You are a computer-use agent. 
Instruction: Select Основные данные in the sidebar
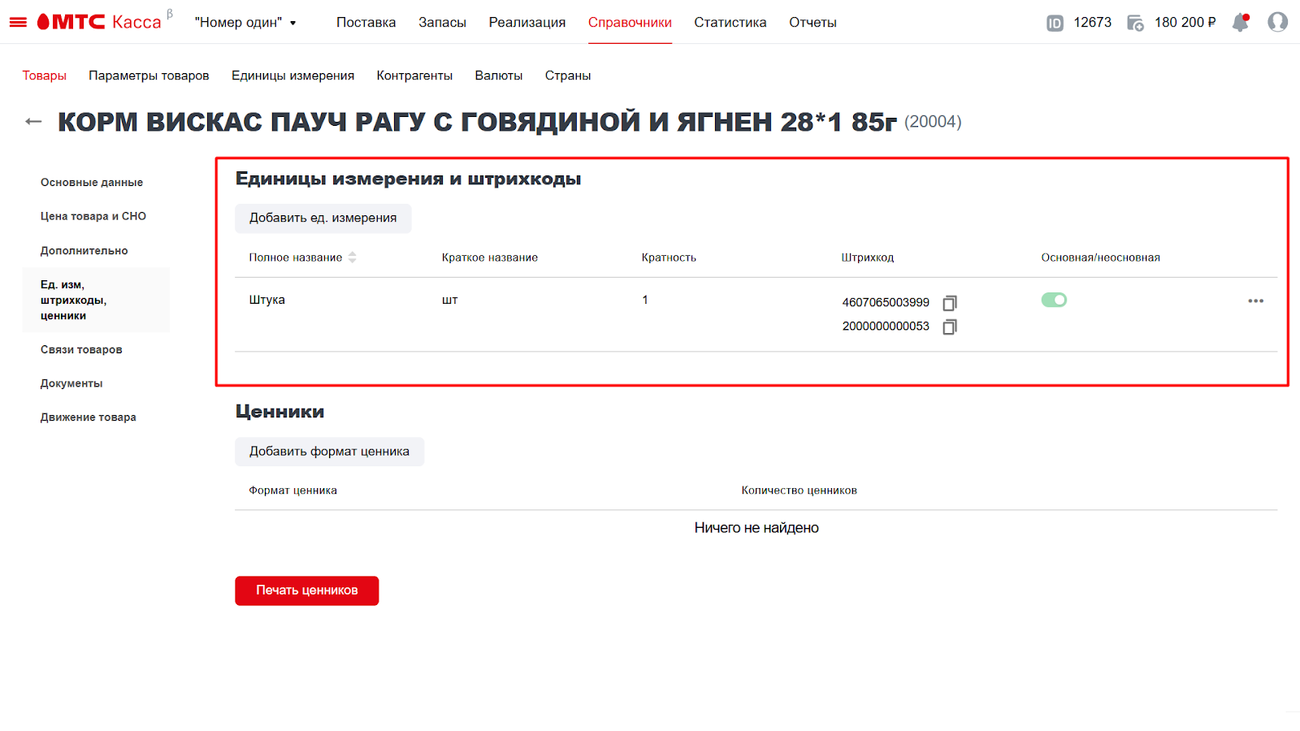coord(92,183)
